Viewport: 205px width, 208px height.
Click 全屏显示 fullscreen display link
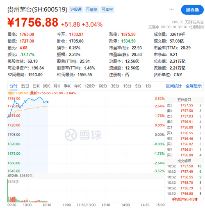point(194,86)
